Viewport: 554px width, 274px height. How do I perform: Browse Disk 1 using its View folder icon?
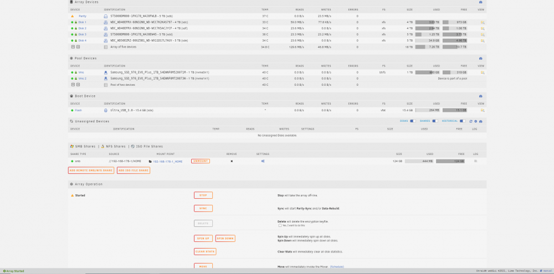coord(483,22)
